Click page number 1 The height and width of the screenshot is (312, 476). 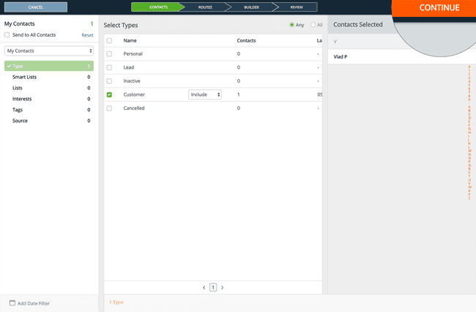pos(213,287)
